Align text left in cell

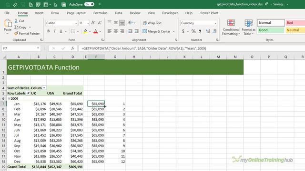(110, 31)
